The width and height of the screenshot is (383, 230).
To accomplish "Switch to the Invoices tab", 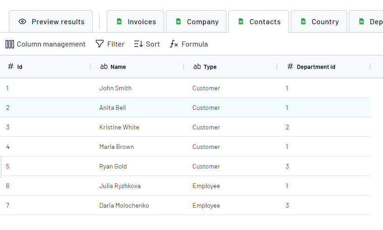I will 136,22.
